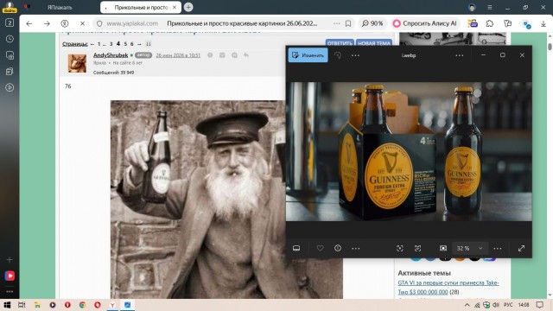Show hidden tray icons with the chevron
The image size is (553, 311).
(467, 305)
